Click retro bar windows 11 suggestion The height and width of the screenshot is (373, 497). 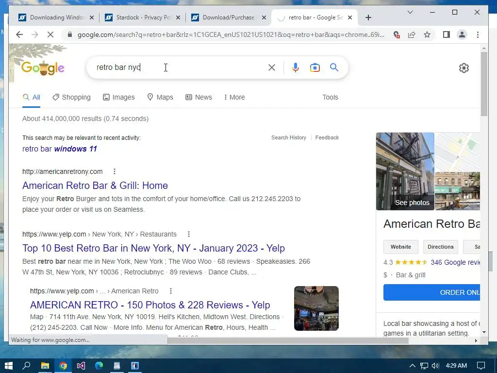[60, 149]
